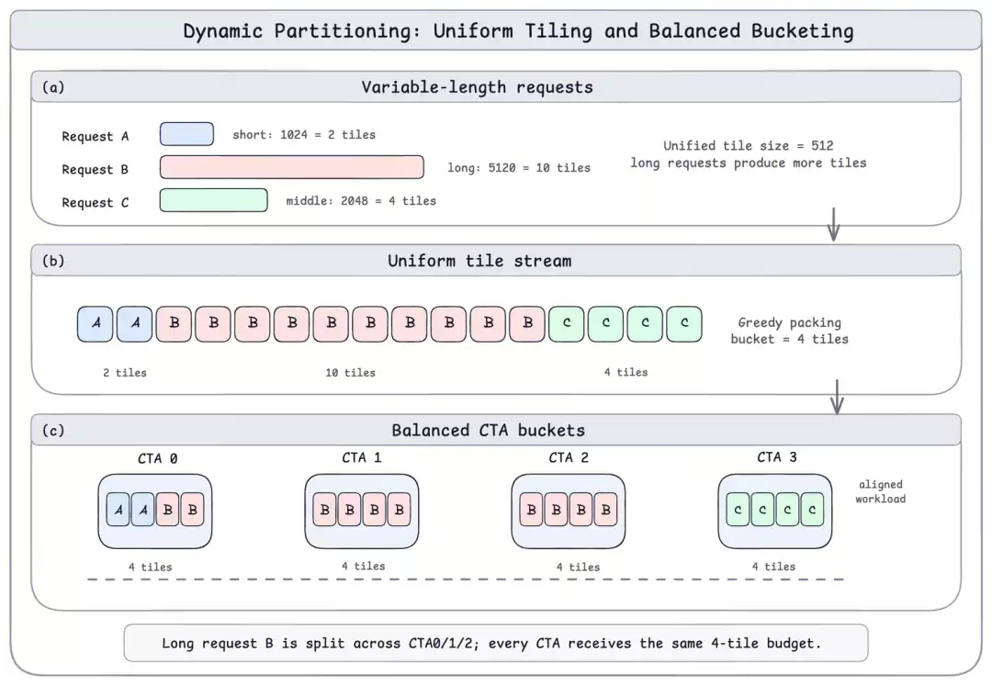Viewport: 992px width, 686px height.
Task: Click the '2 tiles' caption under the A tiles
Action: tap(125, 373)
